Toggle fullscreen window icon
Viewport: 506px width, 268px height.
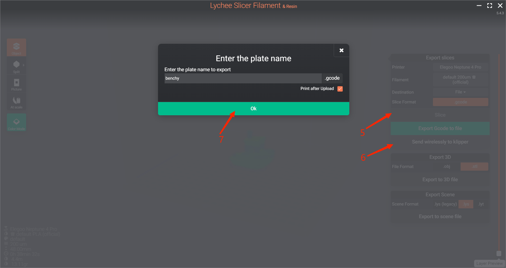pyautogui.click(x=490, y=6)
